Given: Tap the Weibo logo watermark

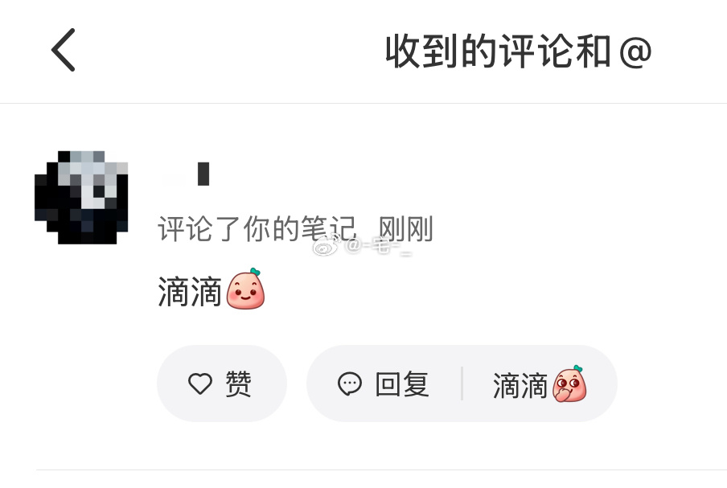Looking at the screenshot, I should (327, 245).
